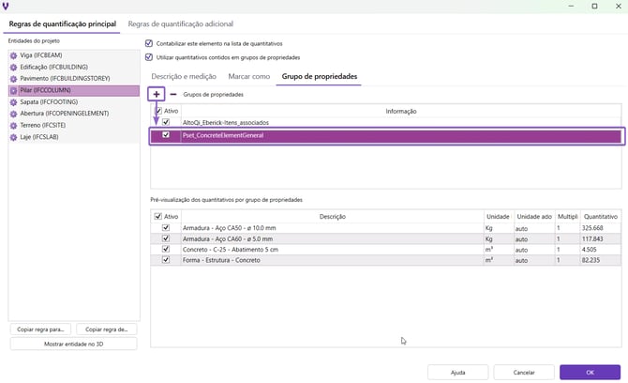Toggle the Ativo header checkbox in preview table

coord(158,216)
